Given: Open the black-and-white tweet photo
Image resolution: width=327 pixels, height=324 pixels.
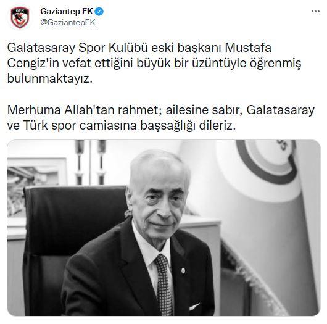Looking at the screenshot, I should [163, 228].
